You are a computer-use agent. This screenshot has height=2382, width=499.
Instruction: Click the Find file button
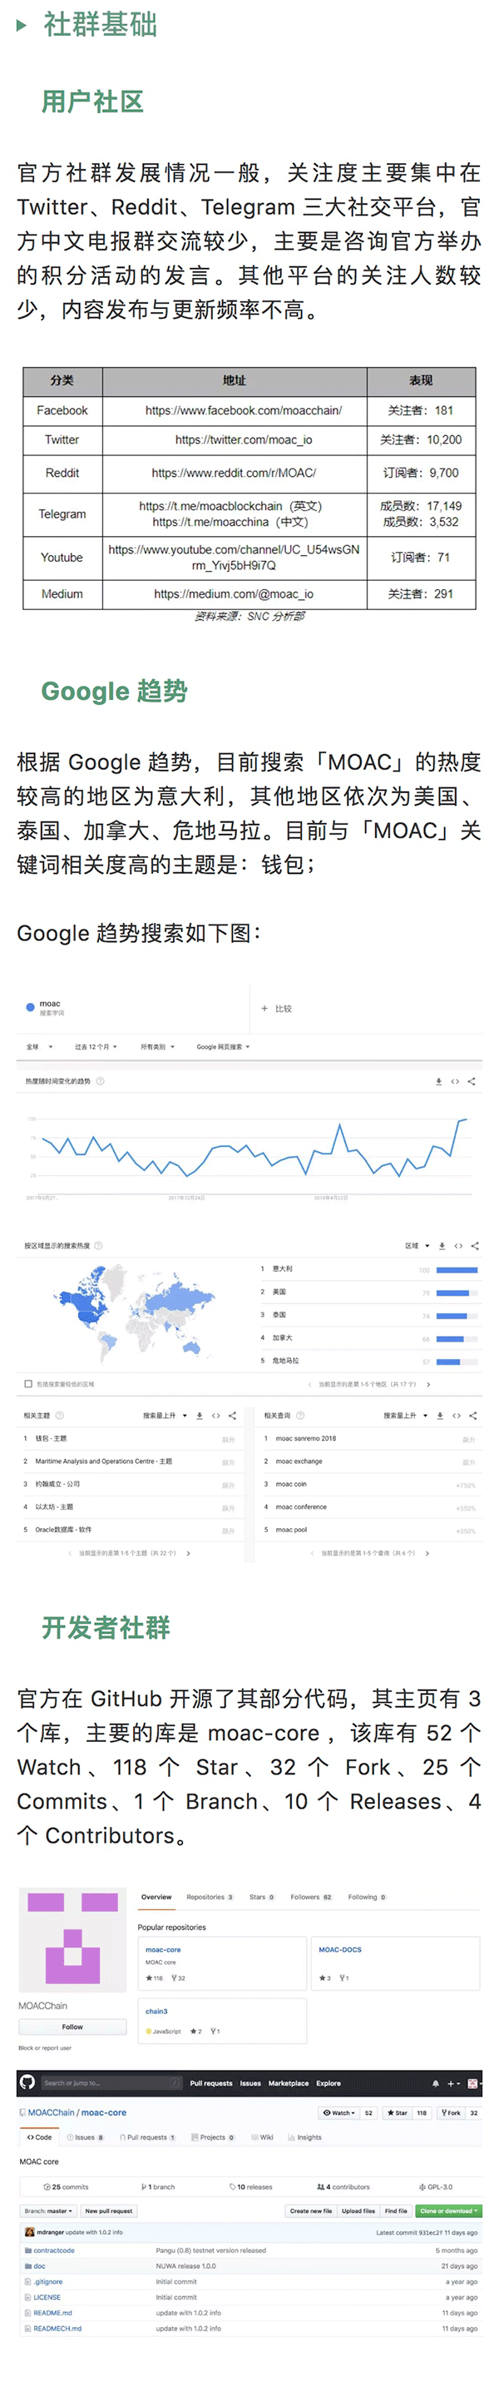pos(397,2211)
